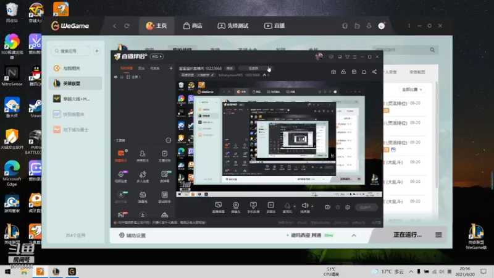This screenshot has height=278, width=494.
Task: Select the 全屏1 source row
Action: click(143, 77)
